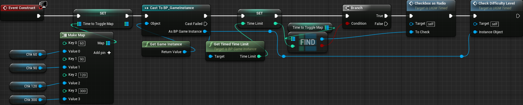
Task: Select the Chk 120 variable node
Action: 28,86
